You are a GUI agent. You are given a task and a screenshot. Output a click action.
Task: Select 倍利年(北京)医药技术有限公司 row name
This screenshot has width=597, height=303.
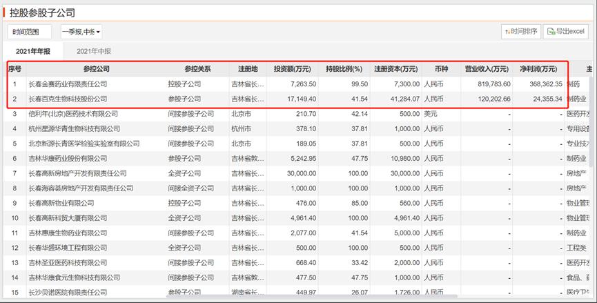[x=73, y=114]
